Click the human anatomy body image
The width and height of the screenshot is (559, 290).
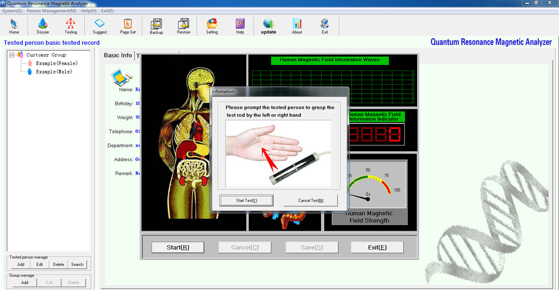point(188,143)
